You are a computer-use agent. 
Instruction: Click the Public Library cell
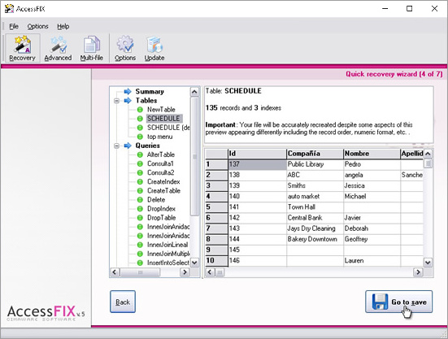(x=315, y=164)
